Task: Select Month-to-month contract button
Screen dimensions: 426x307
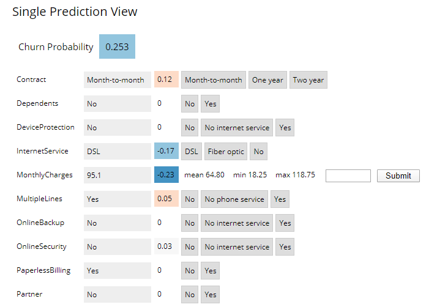Action: (x=214, y=80)
